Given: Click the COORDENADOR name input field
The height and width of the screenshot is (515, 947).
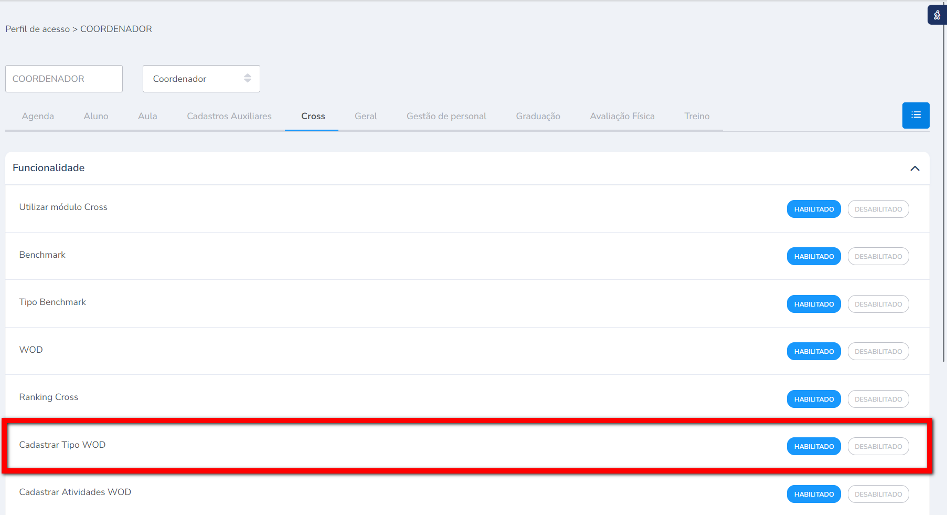Looking at the screenshot, I should (64, 79).
